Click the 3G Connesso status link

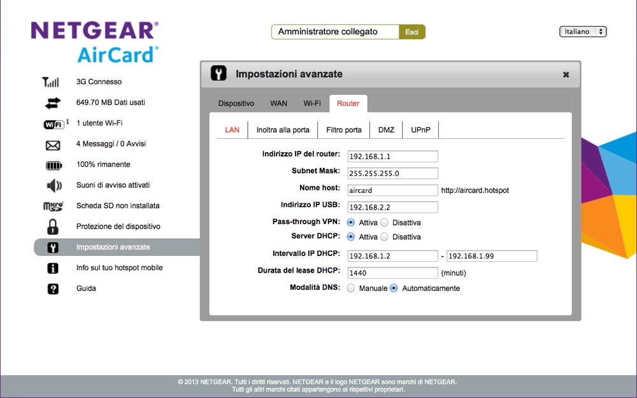pyautogui.click(x=99, y=82)
